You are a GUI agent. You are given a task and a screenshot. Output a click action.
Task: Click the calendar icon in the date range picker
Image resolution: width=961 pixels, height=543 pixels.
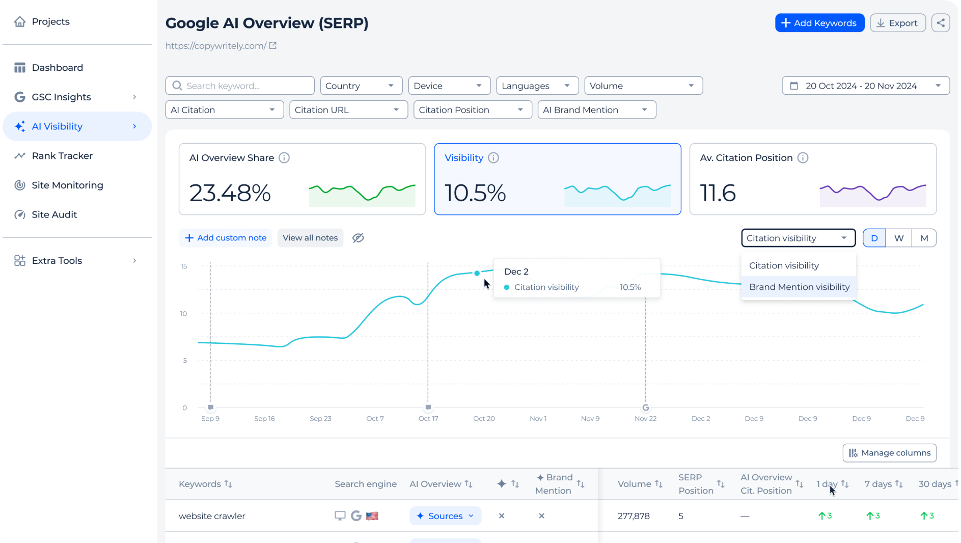click(795, 86)
